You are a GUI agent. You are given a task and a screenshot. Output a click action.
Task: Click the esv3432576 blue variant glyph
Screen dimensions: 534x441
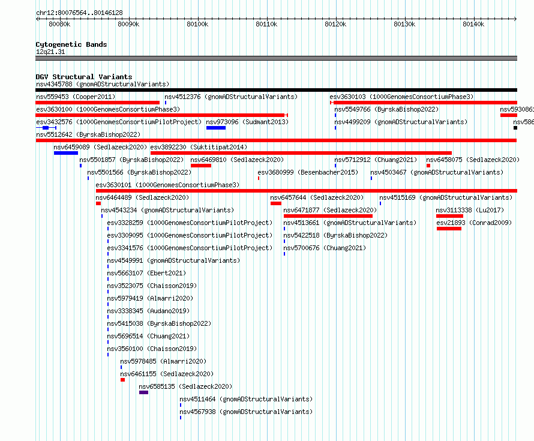click(x=46, y=128)
